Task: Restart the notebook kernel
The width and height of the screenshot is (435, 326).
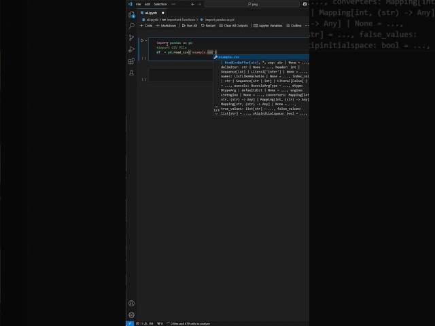Action: [x=209, y=26]
